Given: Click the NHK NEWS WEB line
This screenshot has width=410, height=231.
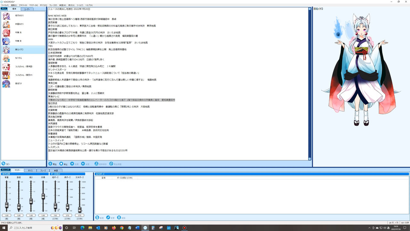Looking at the screenshot, I should point(57,16).
